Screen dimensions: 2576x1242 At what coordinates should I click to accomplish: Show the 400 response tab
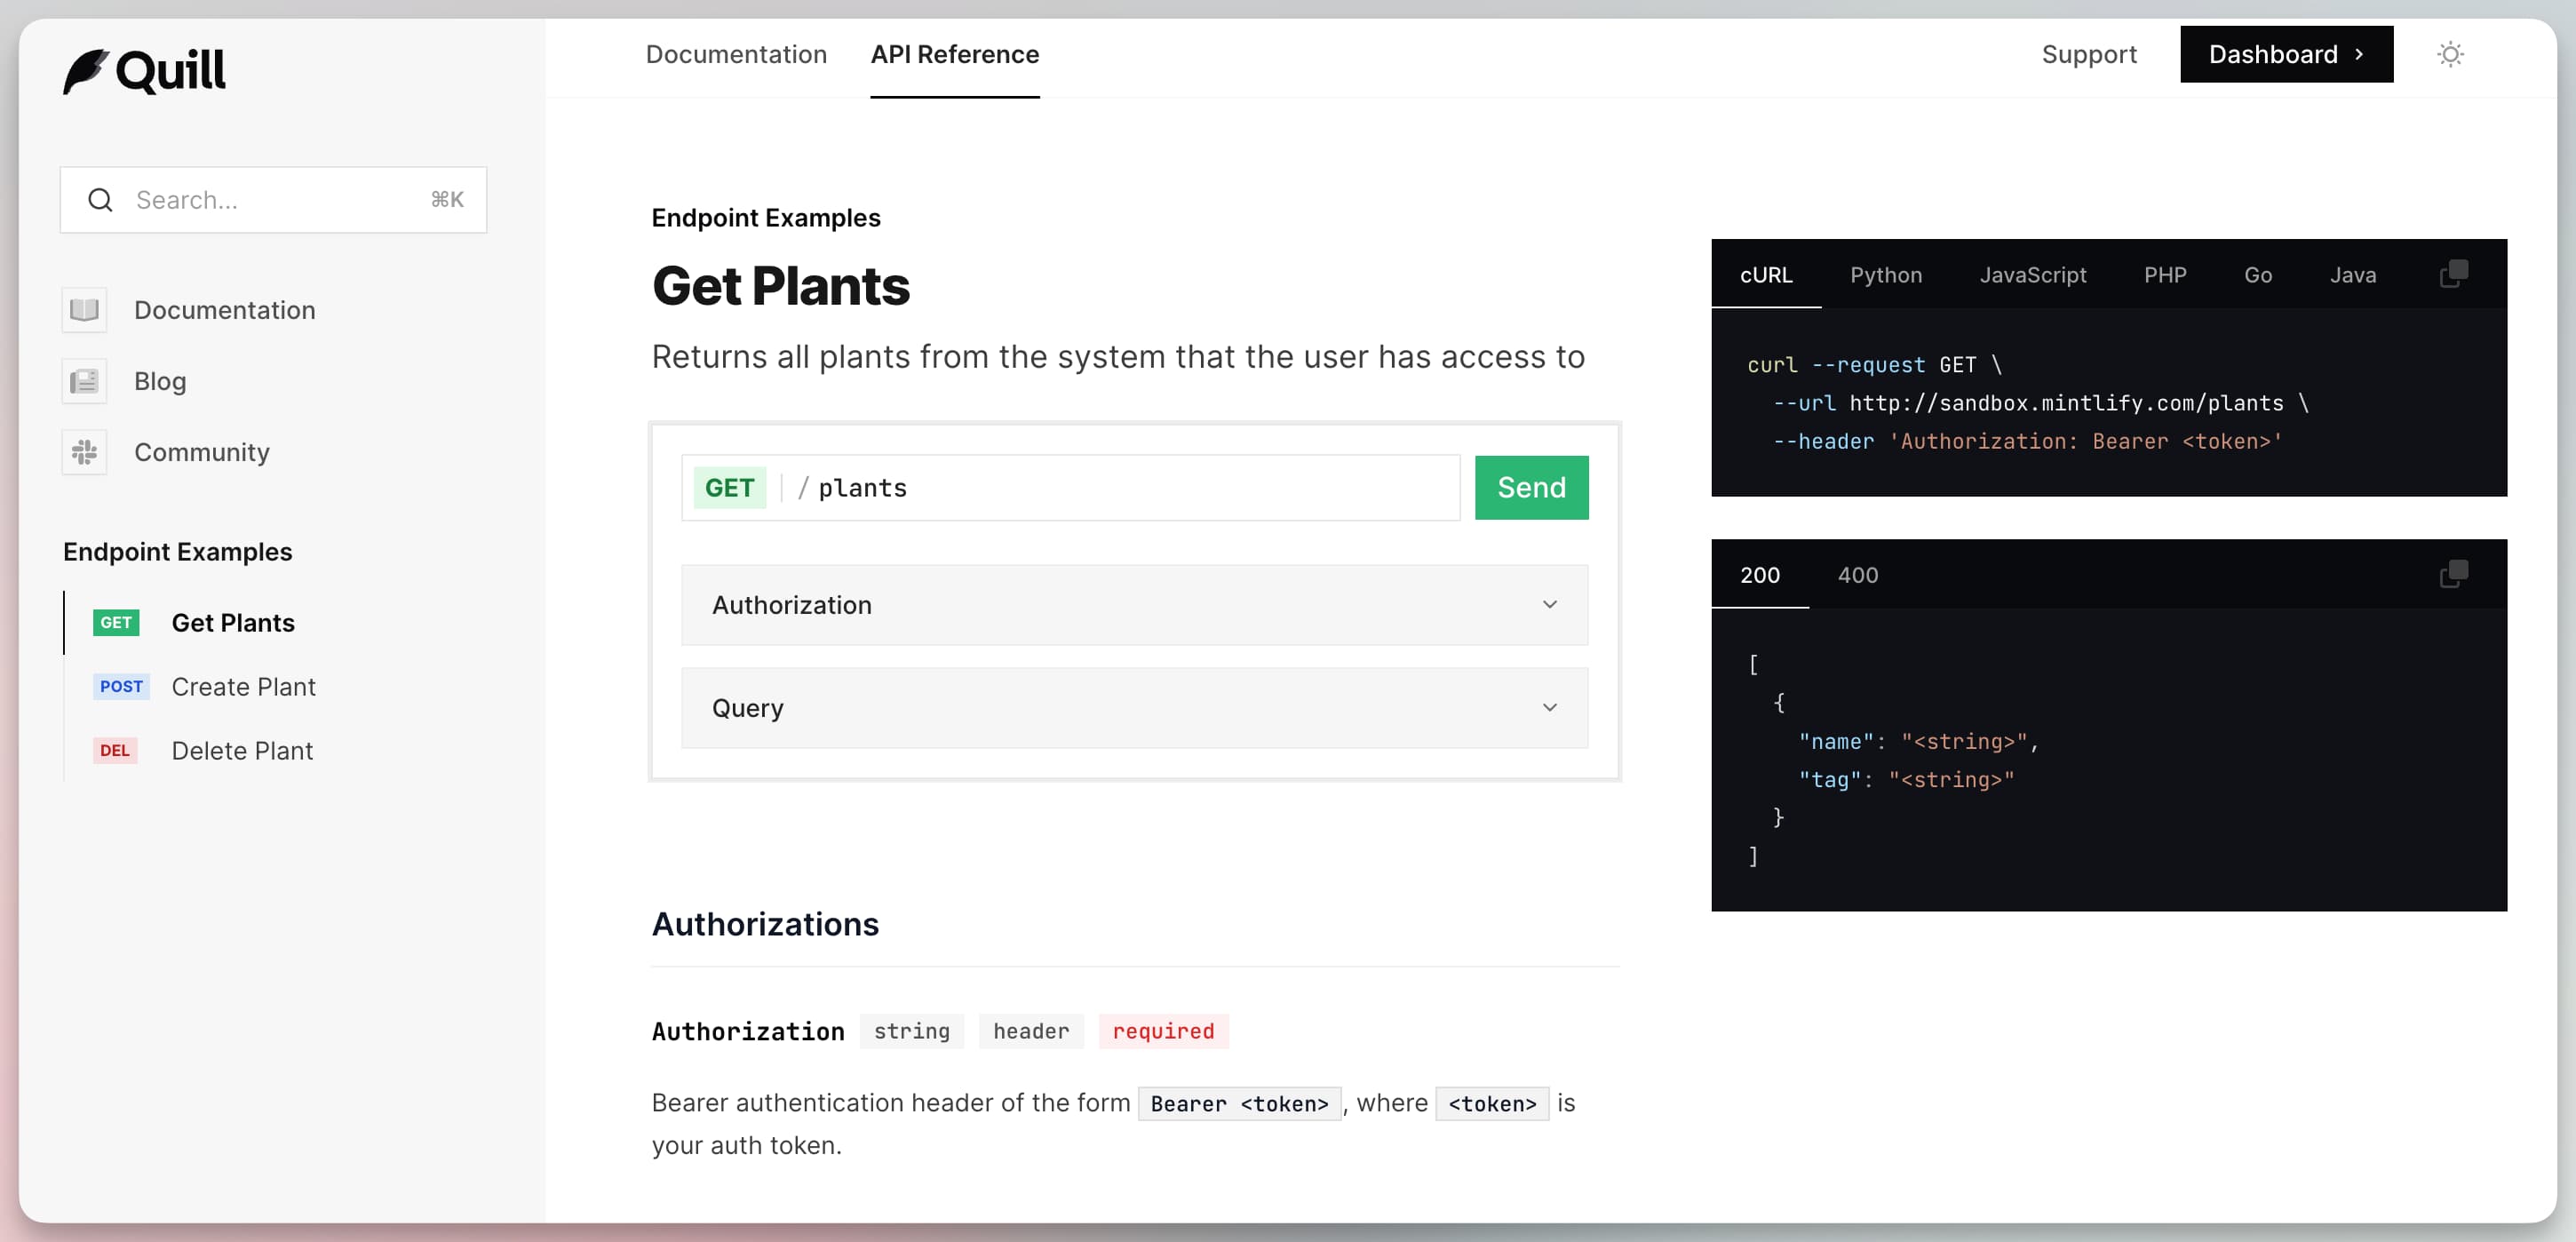point(1857,575)
